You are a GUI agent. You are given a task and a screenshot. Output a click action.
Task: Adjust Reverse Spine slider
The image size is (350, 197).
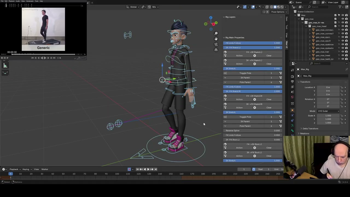click(x=252, y=131)
